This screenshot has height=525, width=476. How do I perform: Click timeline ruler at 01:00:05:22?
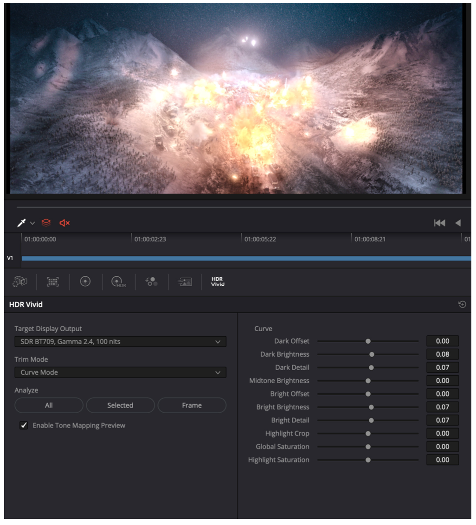click(260, 239)
